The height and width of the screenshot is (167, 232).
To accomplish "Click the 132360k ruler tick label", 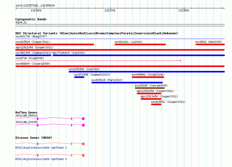I will click(36, 10).
